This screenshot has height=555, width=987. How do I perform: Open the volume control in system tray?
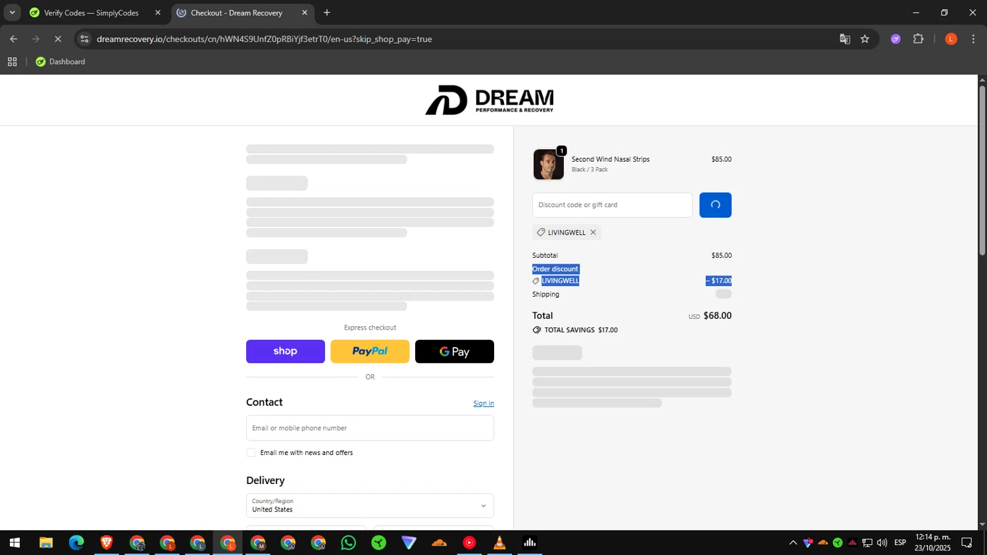click(x=882, y=543)
